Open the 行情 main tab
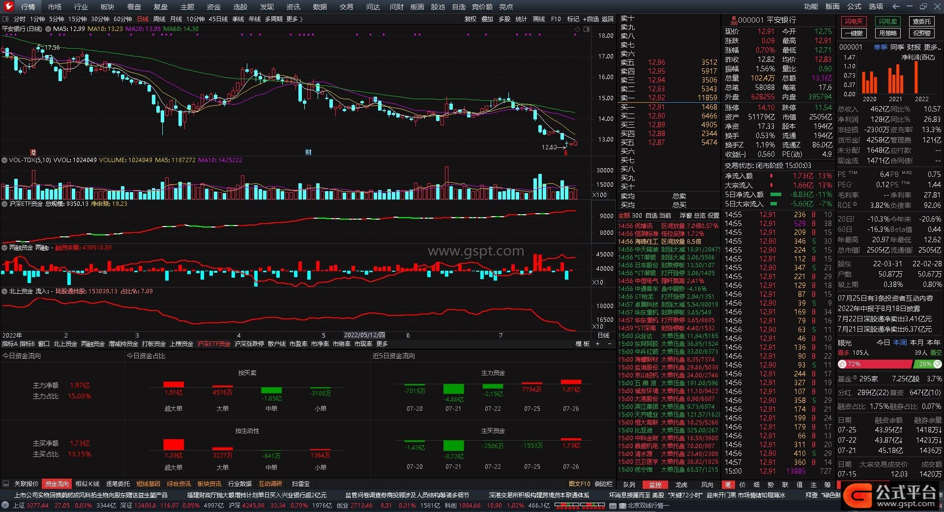The width and height of the screenshot is (944, 512). (28, 7)
